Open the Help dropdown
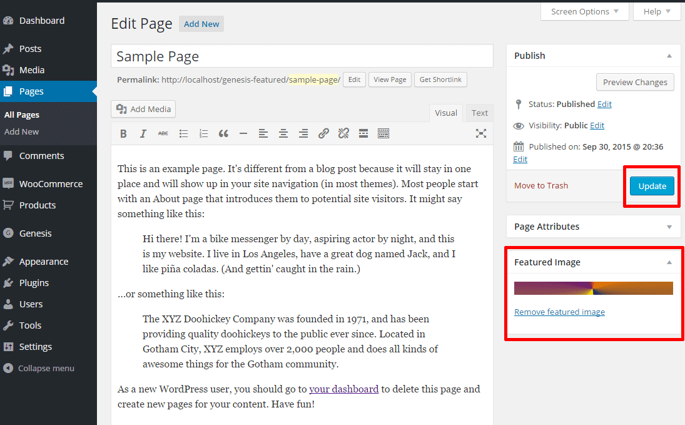Viewport: 685px width, 425px height. coord(657,11)
